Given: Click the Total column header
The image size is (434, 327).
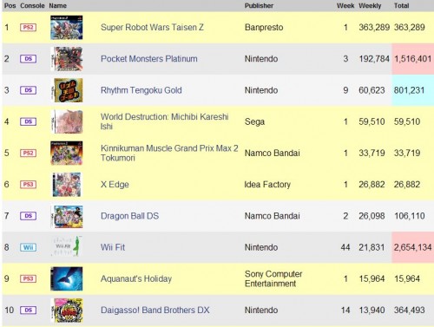Looking at the screenshot, I should 401,5.
